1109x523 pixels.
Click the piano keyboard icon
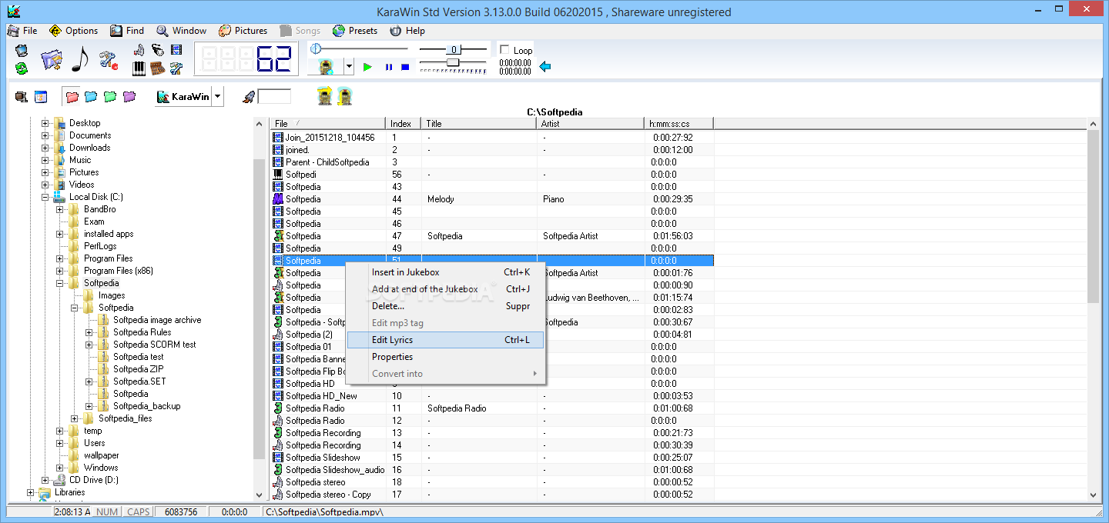(x=139, y=68)
